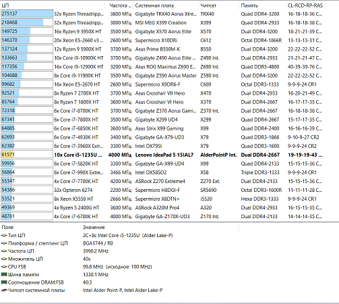This screenshot has height=304, width=339.
Task: Select the 8x Ryzen 7 1800X HT row
Action: pyautogui.click(x=162, y=102)
